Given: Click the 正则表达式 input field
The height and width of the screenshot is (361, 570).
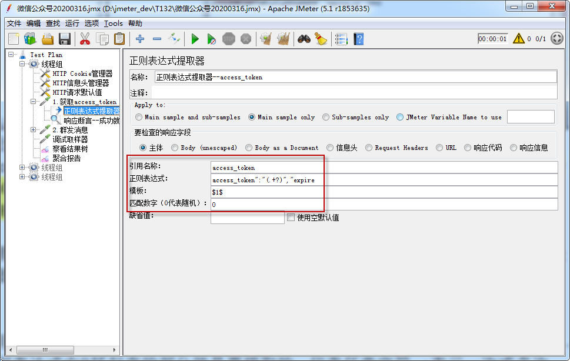Looking at the screenshot, I should coord(384,180).
